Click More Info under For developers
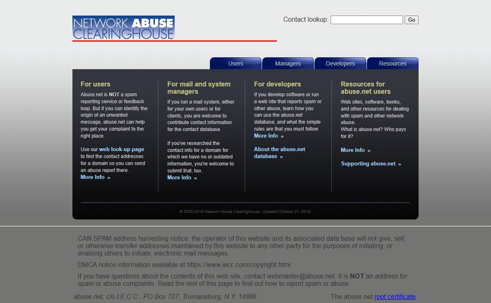The width and height of the screenshot is (491, 303). 269,136
